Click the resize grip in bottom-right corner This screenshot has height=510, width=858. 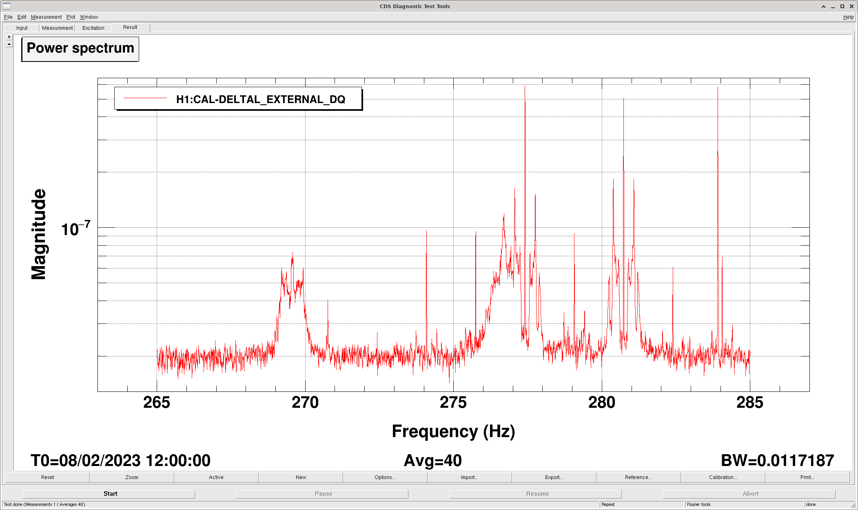point(853,505)
